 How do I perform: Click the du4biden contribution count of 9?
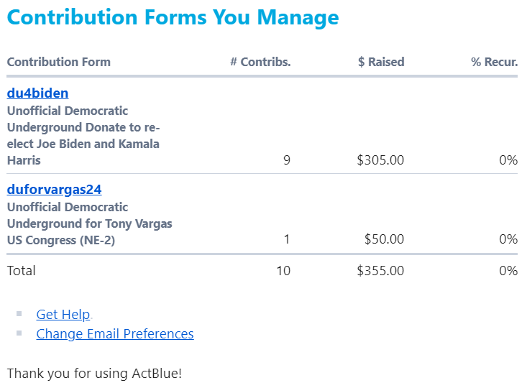point(287,160)
